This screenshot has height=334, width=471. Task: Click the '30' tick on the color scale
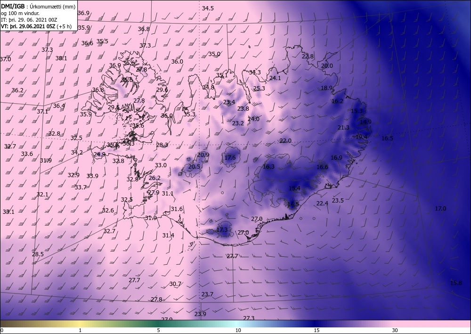pos(395,330)
